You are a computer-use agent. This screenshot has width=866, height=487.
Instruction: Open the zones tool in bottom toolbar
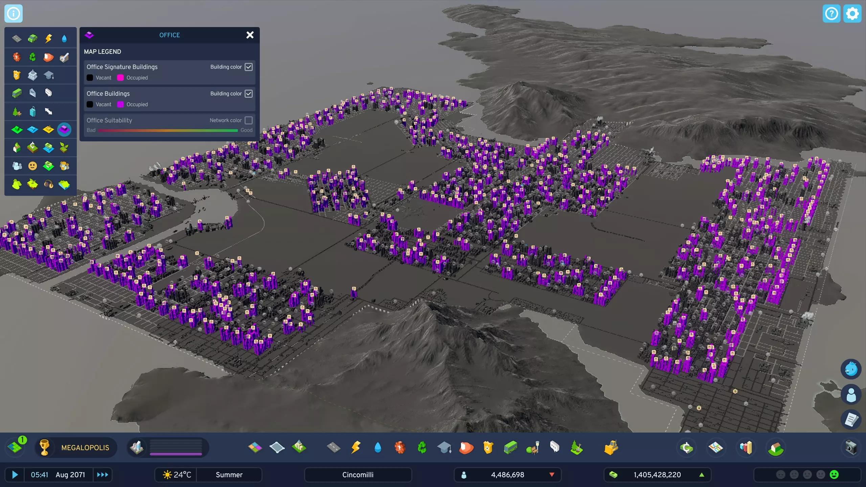pyautogui.click(x=255, y=447)
